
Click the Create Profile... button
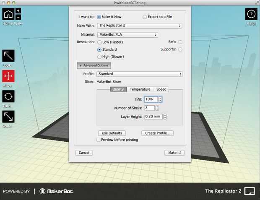tap(157, 133)
